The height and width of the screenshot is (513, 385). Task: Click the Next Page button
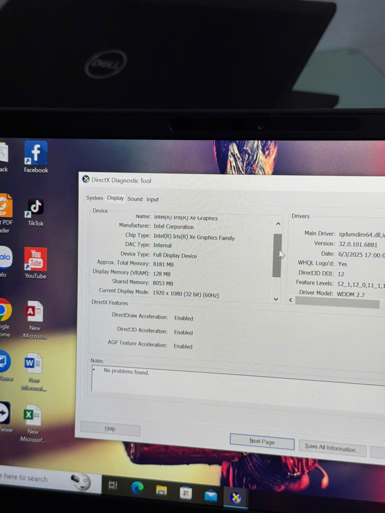click(262, 441)
